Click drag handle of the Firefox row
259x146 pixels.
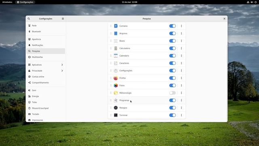tap(111, 78)
